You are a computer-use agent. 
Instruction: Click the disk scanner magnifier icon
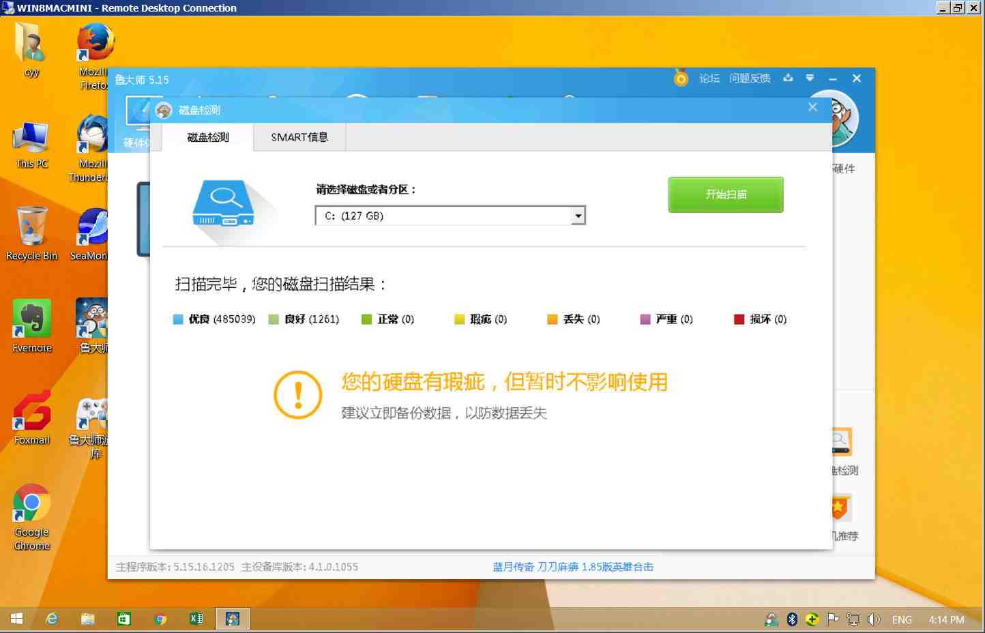pyautogui.click(x=224, y=203)
